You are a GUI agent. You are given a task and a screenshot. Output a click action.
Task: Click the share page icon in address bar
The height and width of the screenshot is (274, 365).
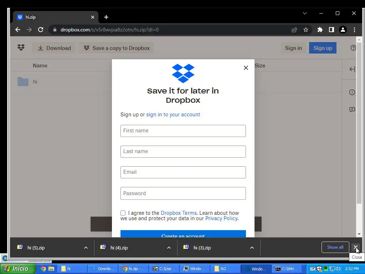pyautogui.click(x=294, y=30)
